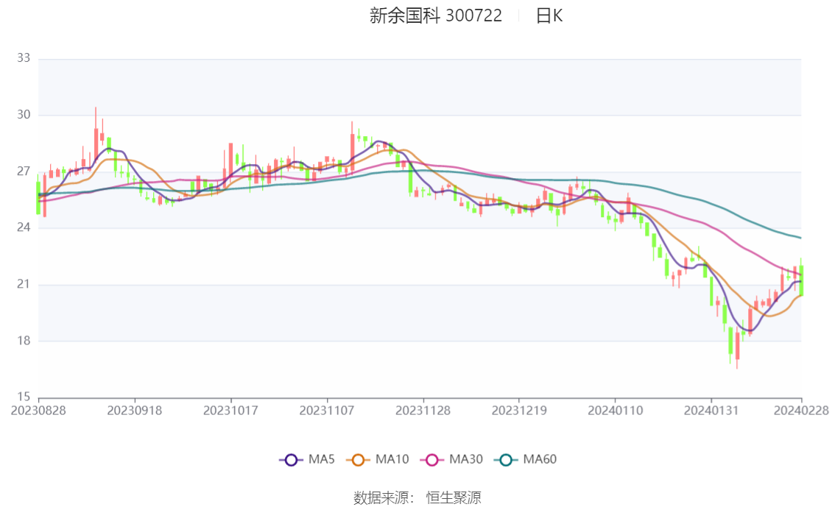Click y-axis value 30

click(x=24, y=114)
